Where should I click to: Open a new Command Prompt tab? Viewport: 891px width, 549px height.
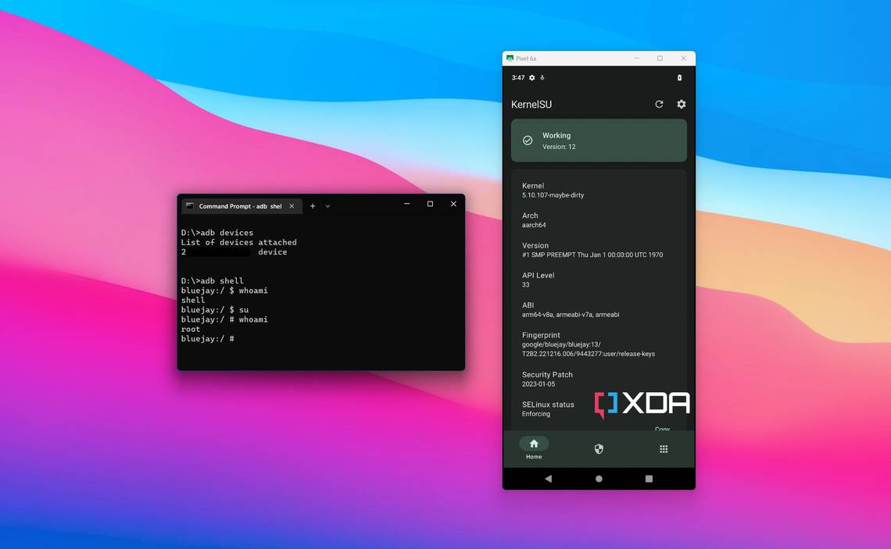[x=313, y=206]
